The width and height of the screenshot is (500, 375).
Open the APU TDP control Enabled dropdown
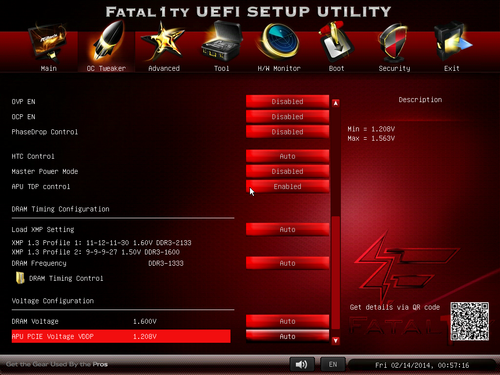coord(287,187)
